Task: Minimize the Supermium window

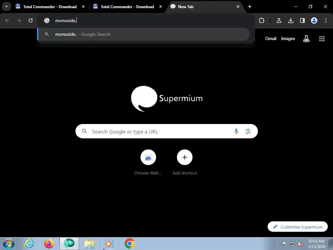Action: 295,7
